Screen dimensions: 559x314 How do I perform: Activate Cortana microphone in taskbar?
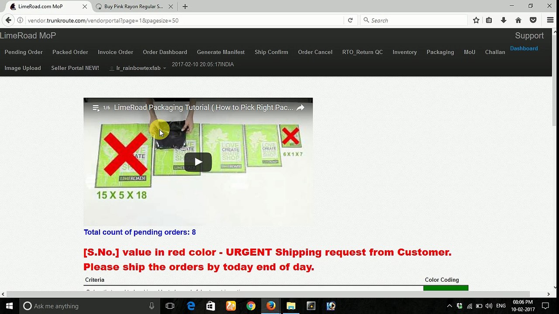point(152,306)
